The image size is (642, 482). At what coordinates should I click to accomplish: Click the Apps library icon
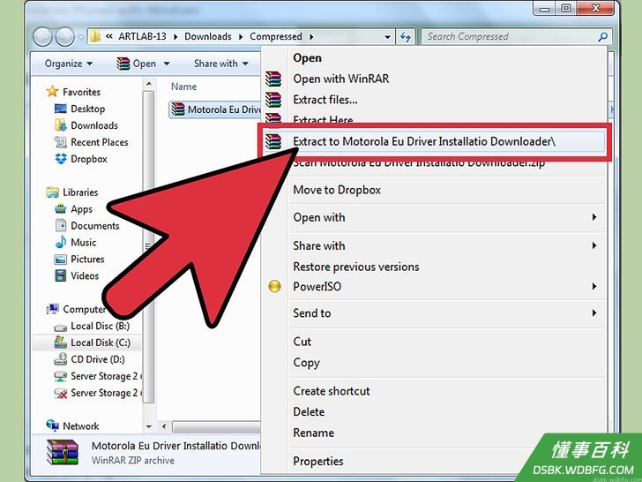[61, 208]
